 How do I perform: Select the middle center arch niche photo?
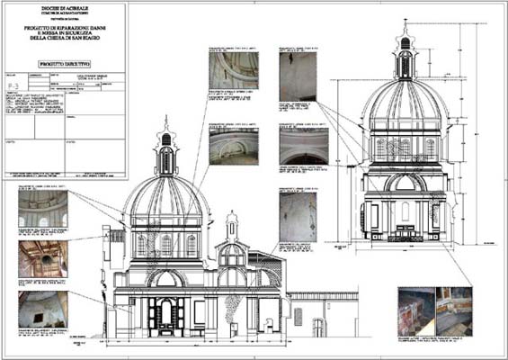coord(234,146)
